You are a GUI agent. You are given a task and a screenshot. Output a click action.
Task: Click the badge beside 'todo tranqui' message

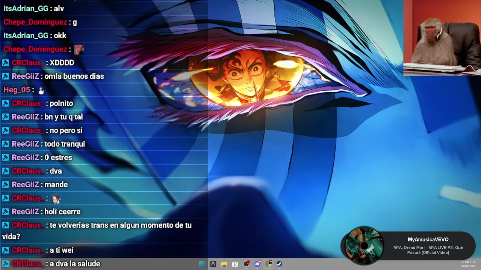click(x=5, y=144)
